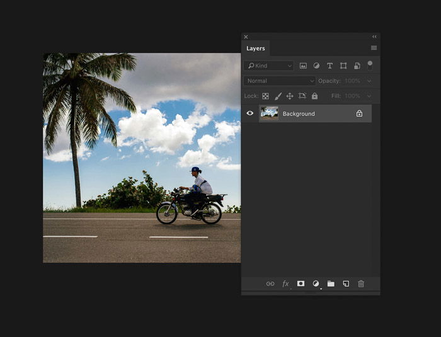Screen dimensions: 441x337
Task: Open the Normal blend mode dropdown
Action: [280, 81]
